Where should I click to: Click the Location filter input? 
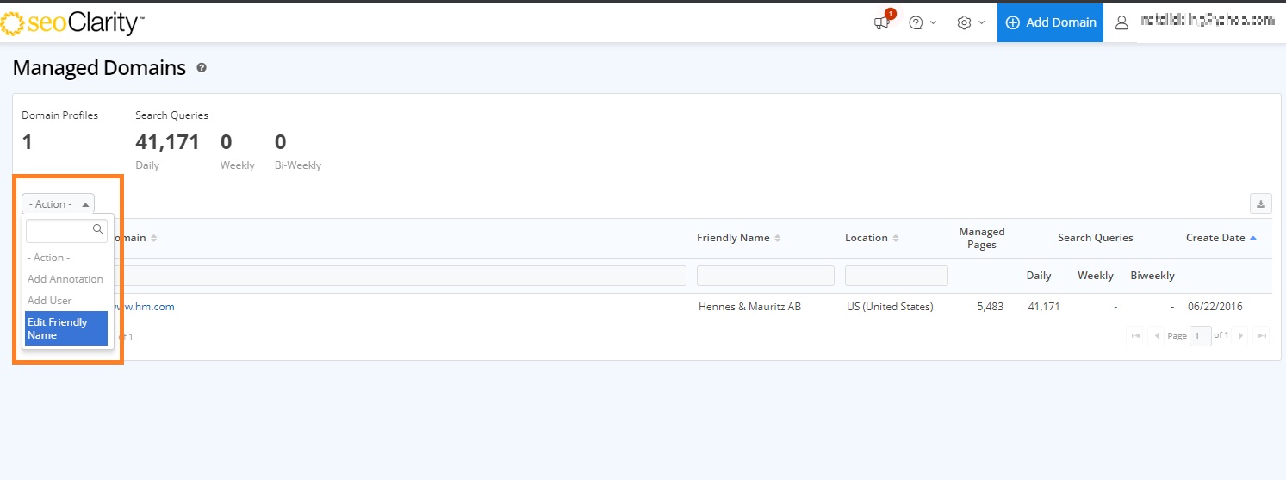click(896, 276)
